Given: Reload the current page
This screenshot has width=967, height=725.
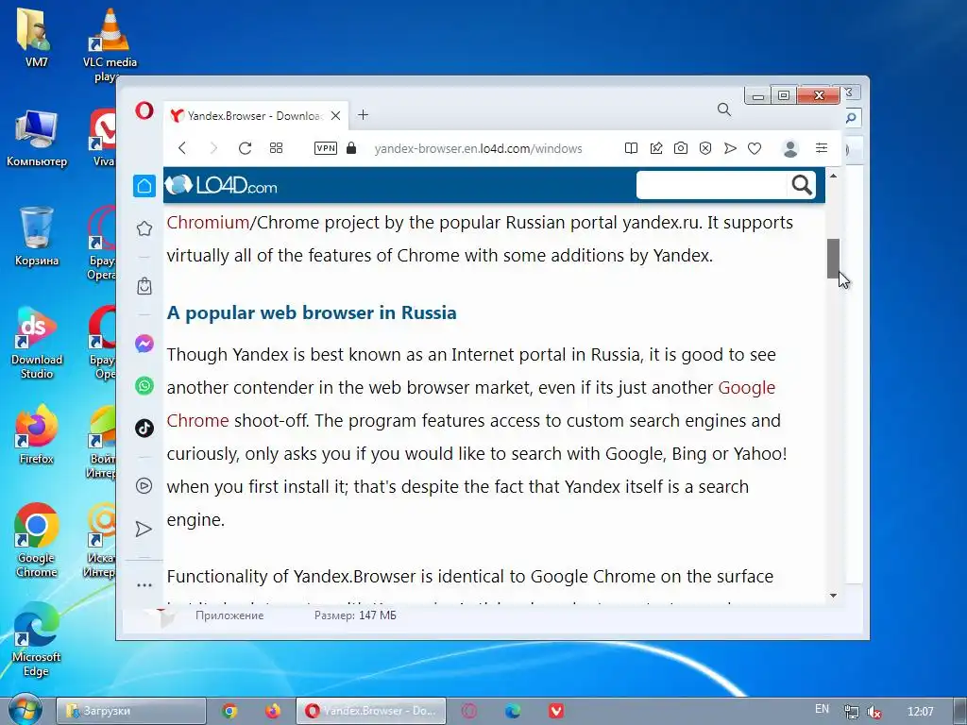Looking at the screenshot, I should 245,148.
